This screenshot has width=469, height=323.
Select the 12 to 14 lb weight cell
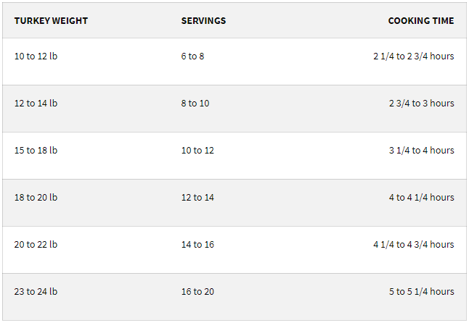tap(36, 104)
